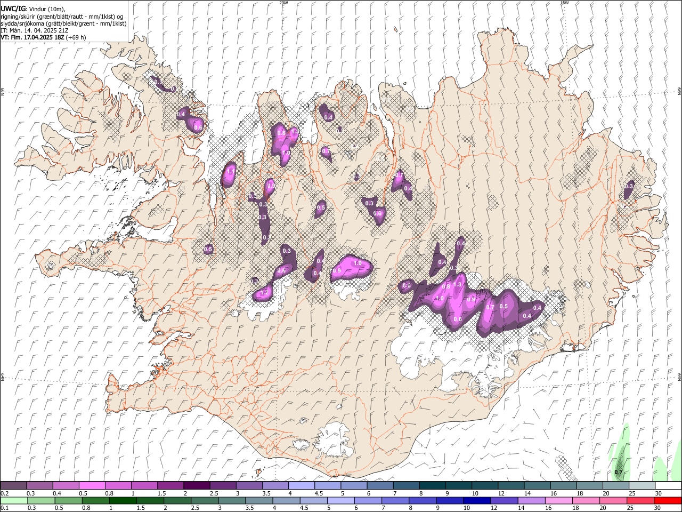Image resolution: width=682 pixels, height=512 pixels.
Task: Click the 30 bright red swatch in lower legend row
Action: [x=668, y=500]
